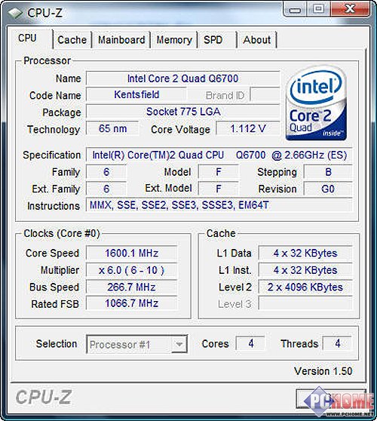
Task: Click the 65 nm technology value
Action: (112, 128)
